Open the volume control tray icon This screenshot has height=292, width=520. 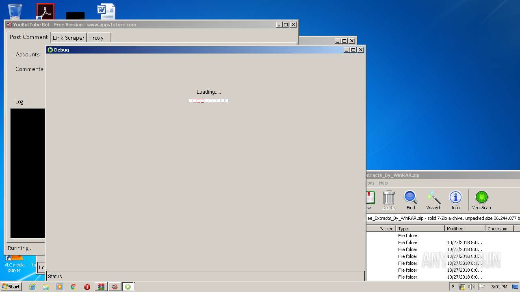[x=472, y=287]
